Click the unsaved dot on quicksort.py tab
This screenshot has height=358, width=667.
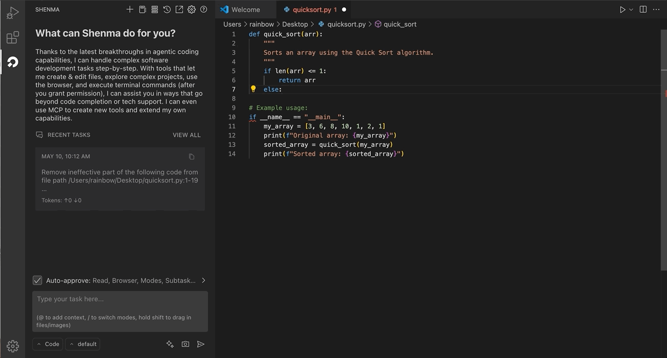344,9
